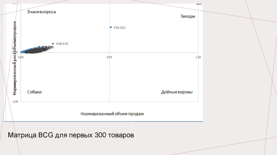Image resolution: width=277 pixels, height=155 pixels.
Task: Click the x-axis tick label 1,00
Action: coord(198,57)
